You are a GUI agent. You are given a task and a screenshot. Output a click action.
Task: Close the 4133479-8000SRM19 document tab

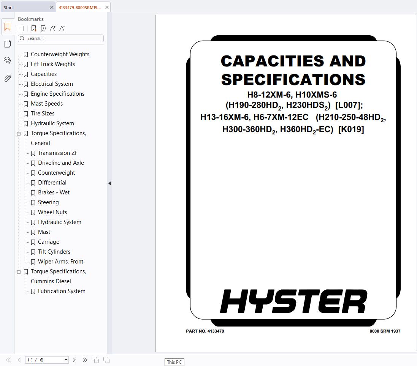[x=107, y=8]
